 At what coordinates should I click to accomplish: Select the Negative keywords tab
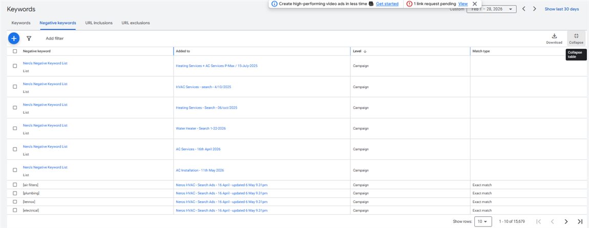click(58, 23)
